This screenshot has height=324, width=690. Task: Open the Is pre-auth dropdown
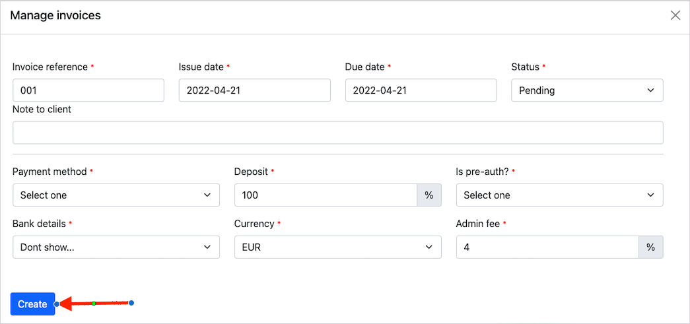pos(559,195)
